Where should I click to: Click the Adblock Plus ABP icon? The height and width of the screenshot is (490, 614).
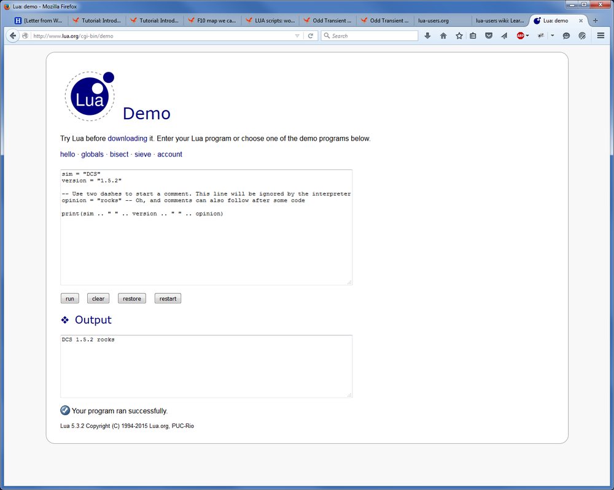[520, 36]
